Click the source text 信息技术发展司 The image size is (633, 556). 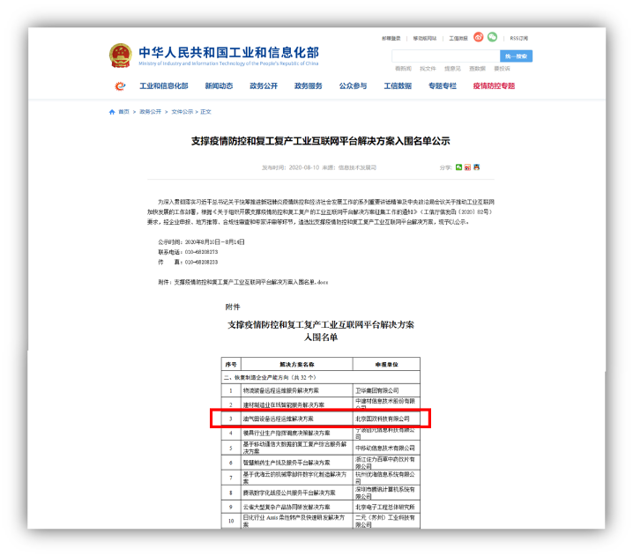coord(357,167)
